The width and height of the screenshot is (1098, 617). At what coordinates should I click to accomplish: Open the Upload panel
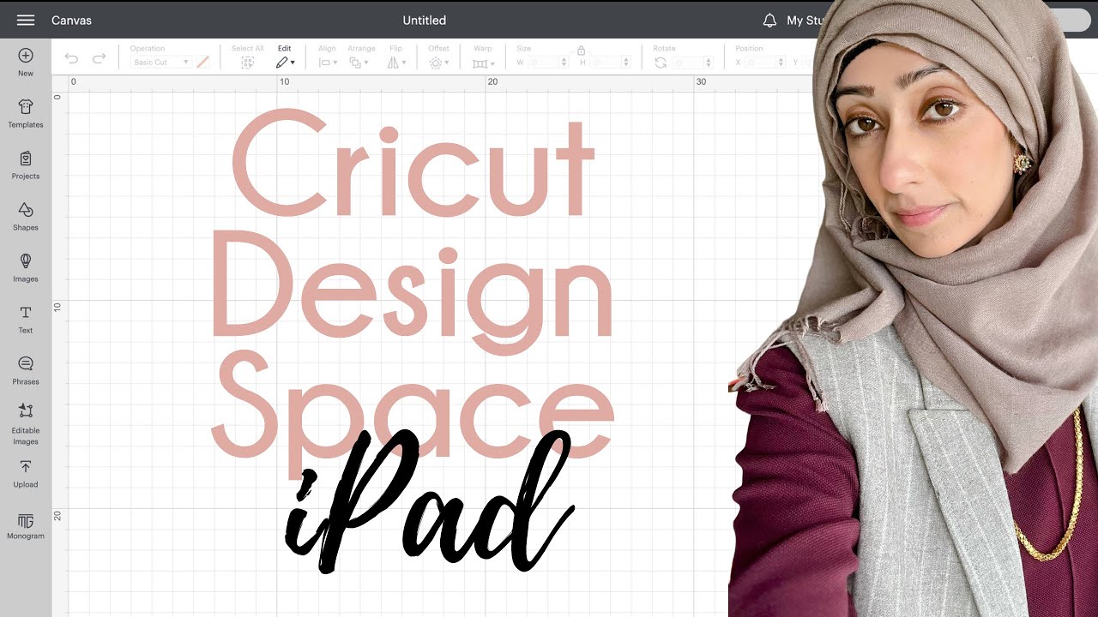26,473
